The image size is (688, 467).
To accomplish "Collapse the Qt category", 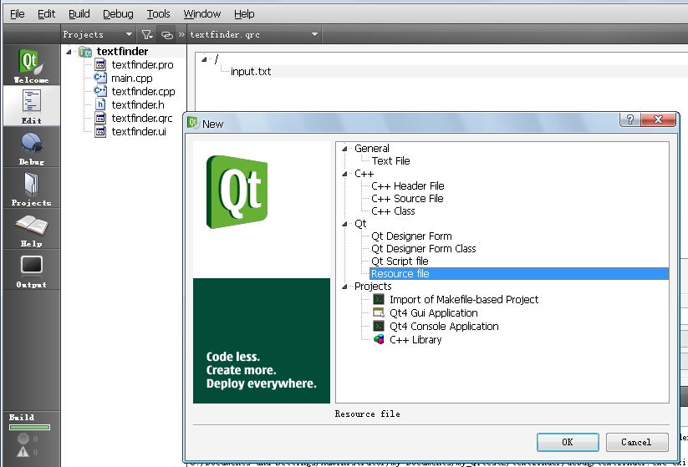I will point(344,224).
